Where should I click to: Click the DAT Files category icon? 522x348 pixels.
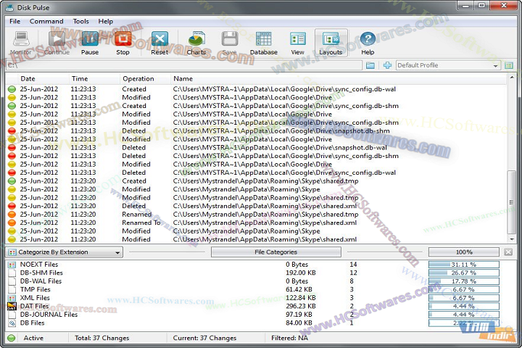pyautogui.click(x=12, y=307)
